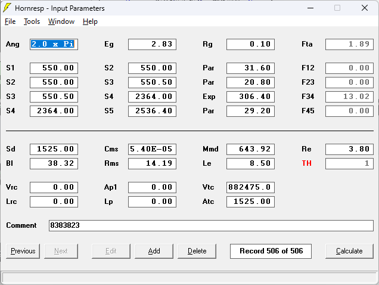Click the Le field with 8.50
Viewport: 379px width, 285px height.
tap(250, 163)
